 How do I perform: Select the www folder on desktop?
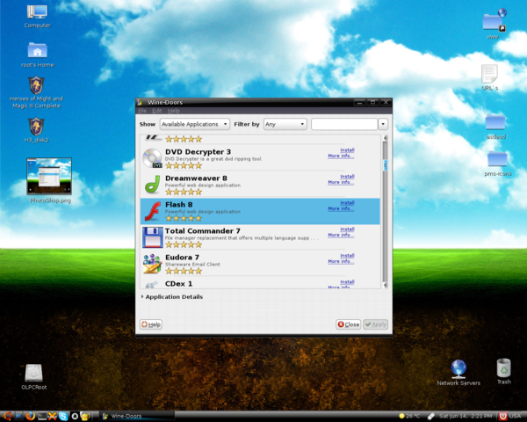(x=494, y=20)
